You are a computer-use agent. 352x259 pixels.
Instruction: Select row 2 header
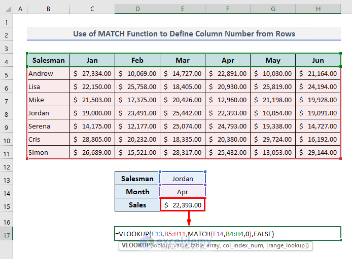(6, 35)
